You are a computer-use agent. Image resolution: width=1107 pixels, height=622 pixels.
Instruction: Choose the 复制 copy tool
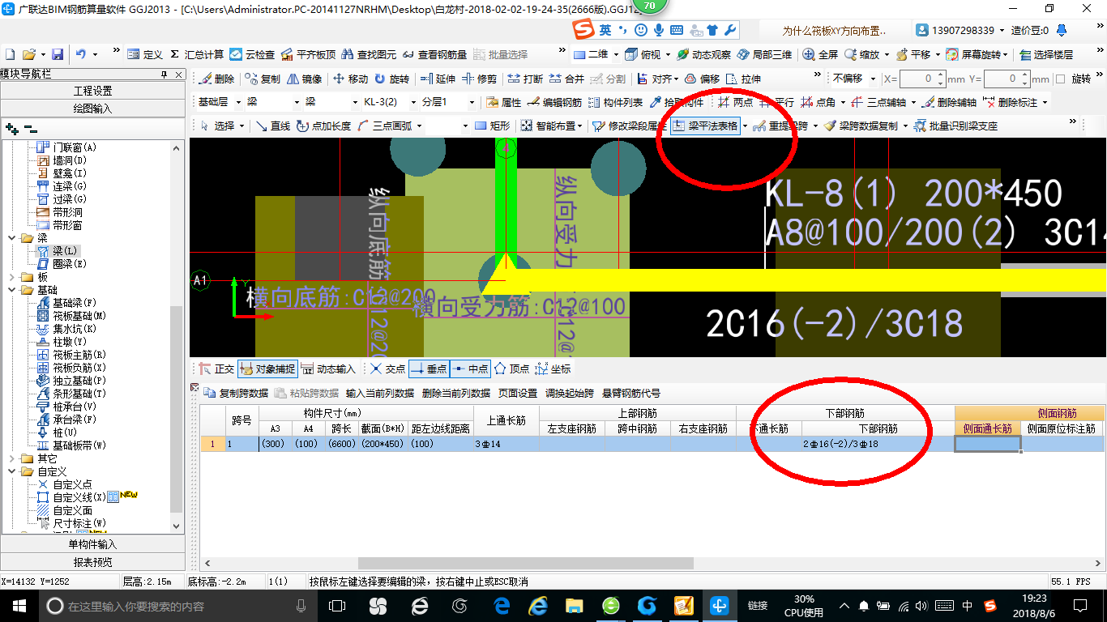(263, 79)
